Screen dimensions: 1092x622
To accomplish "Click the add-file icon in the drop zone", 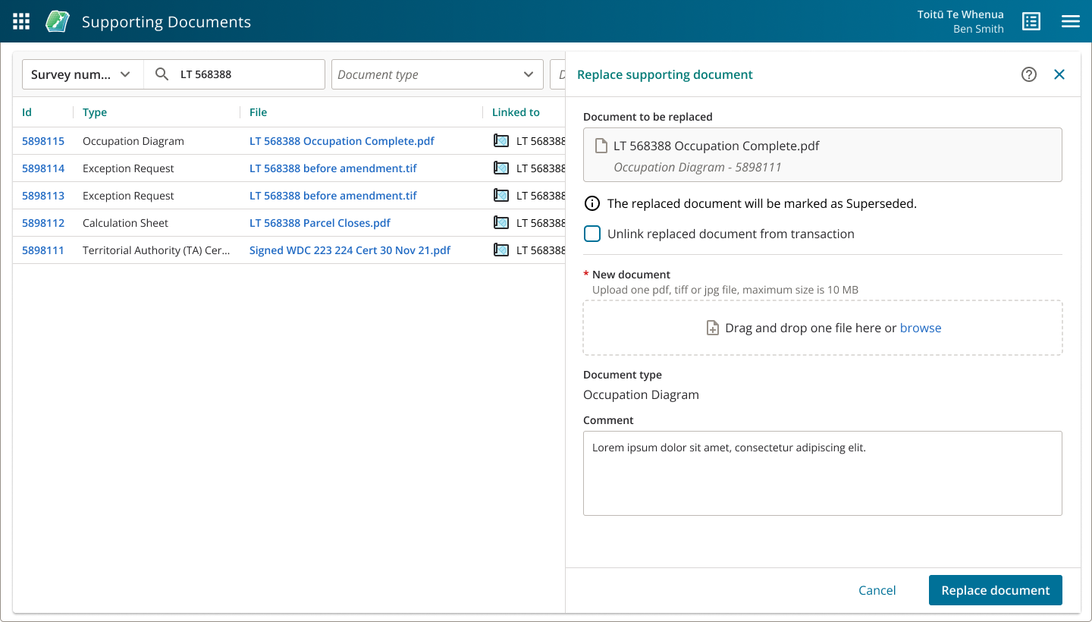I will pyautogui.click(x=712, y=328).
